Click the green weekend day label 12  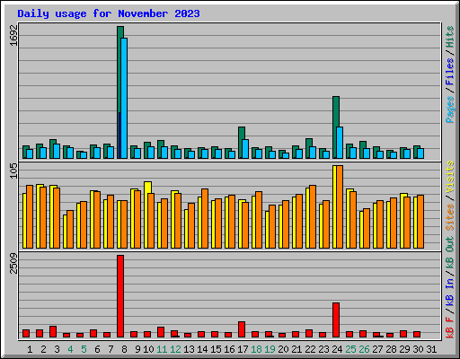click(175, 349)
